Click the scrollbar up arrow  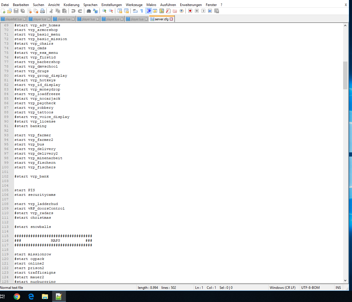[345, 25]
